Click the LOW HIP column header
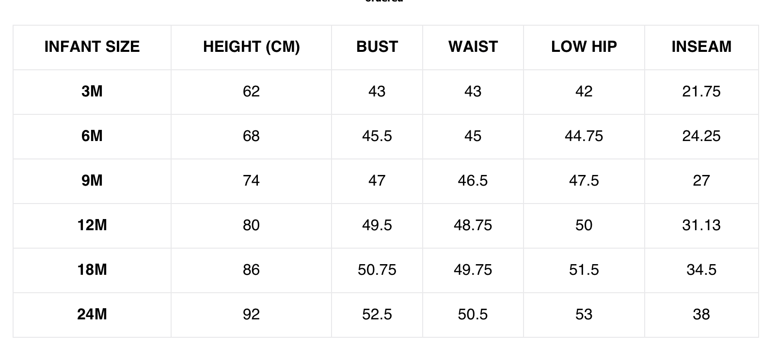 pyautogui.click(x=584, y=47)
